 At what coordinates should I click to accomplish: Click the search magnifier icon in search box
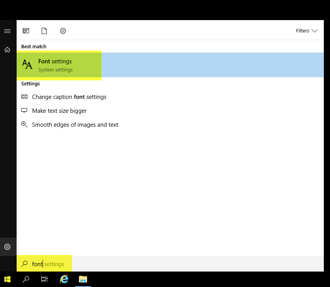[24, 264]
